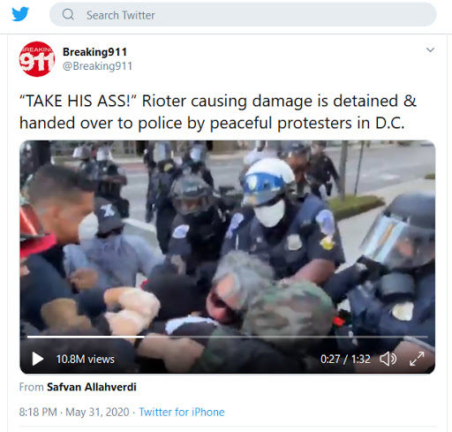The height and width of the screenshot is (432, 452).
Task: Mute the video with speaker icon
Action: coord(388,359)
